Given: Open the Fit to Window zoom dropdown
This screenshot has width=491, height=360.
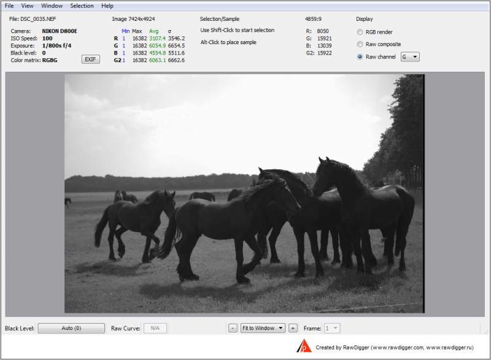Looking at the screenshot, I should tap(263, 328).
